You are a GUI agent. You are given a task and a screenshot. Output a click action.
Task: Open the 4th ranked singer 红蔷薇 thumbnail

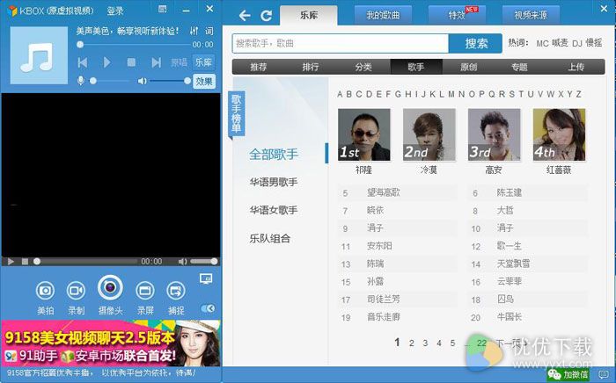(x=559, y=134)
